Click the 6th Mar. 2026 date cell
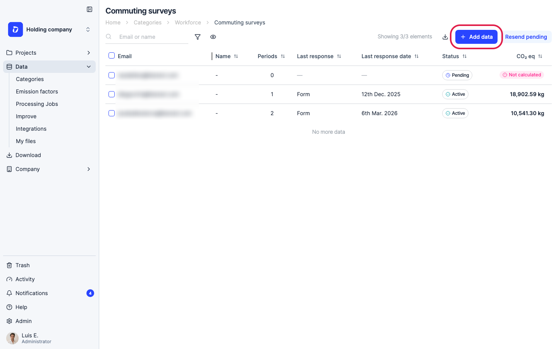This screenshot has height=349, width=558. [x=379, y=113]
